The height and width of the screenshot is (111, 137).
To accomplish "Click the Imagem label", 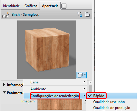I will [28, 101].
